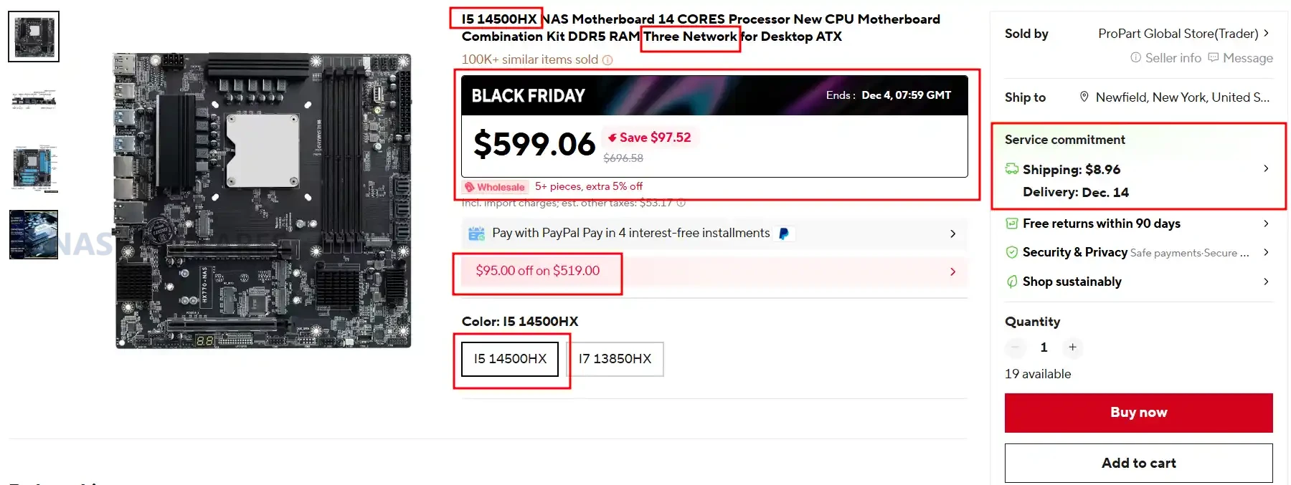This screenshot has width=1291, height=485.
Task: Click the PayPal logo icon
Action: 784,234
